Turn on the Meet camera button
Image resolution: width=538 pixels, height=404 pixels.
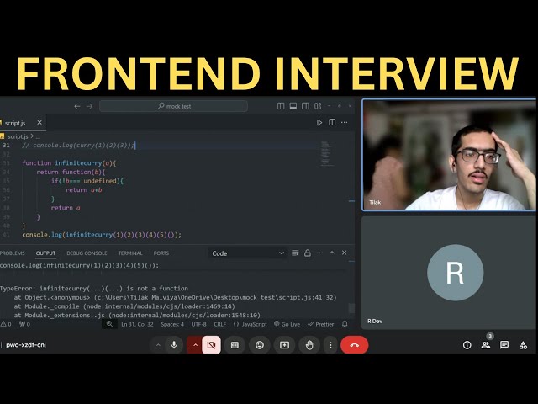coord(212,344)
